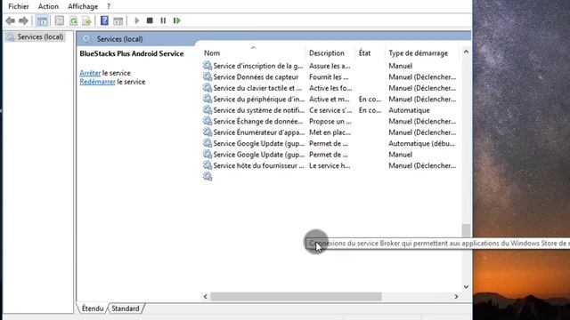
Task: Click gear icon of Service Échange de donnée
Action: [x=208, y=121]
